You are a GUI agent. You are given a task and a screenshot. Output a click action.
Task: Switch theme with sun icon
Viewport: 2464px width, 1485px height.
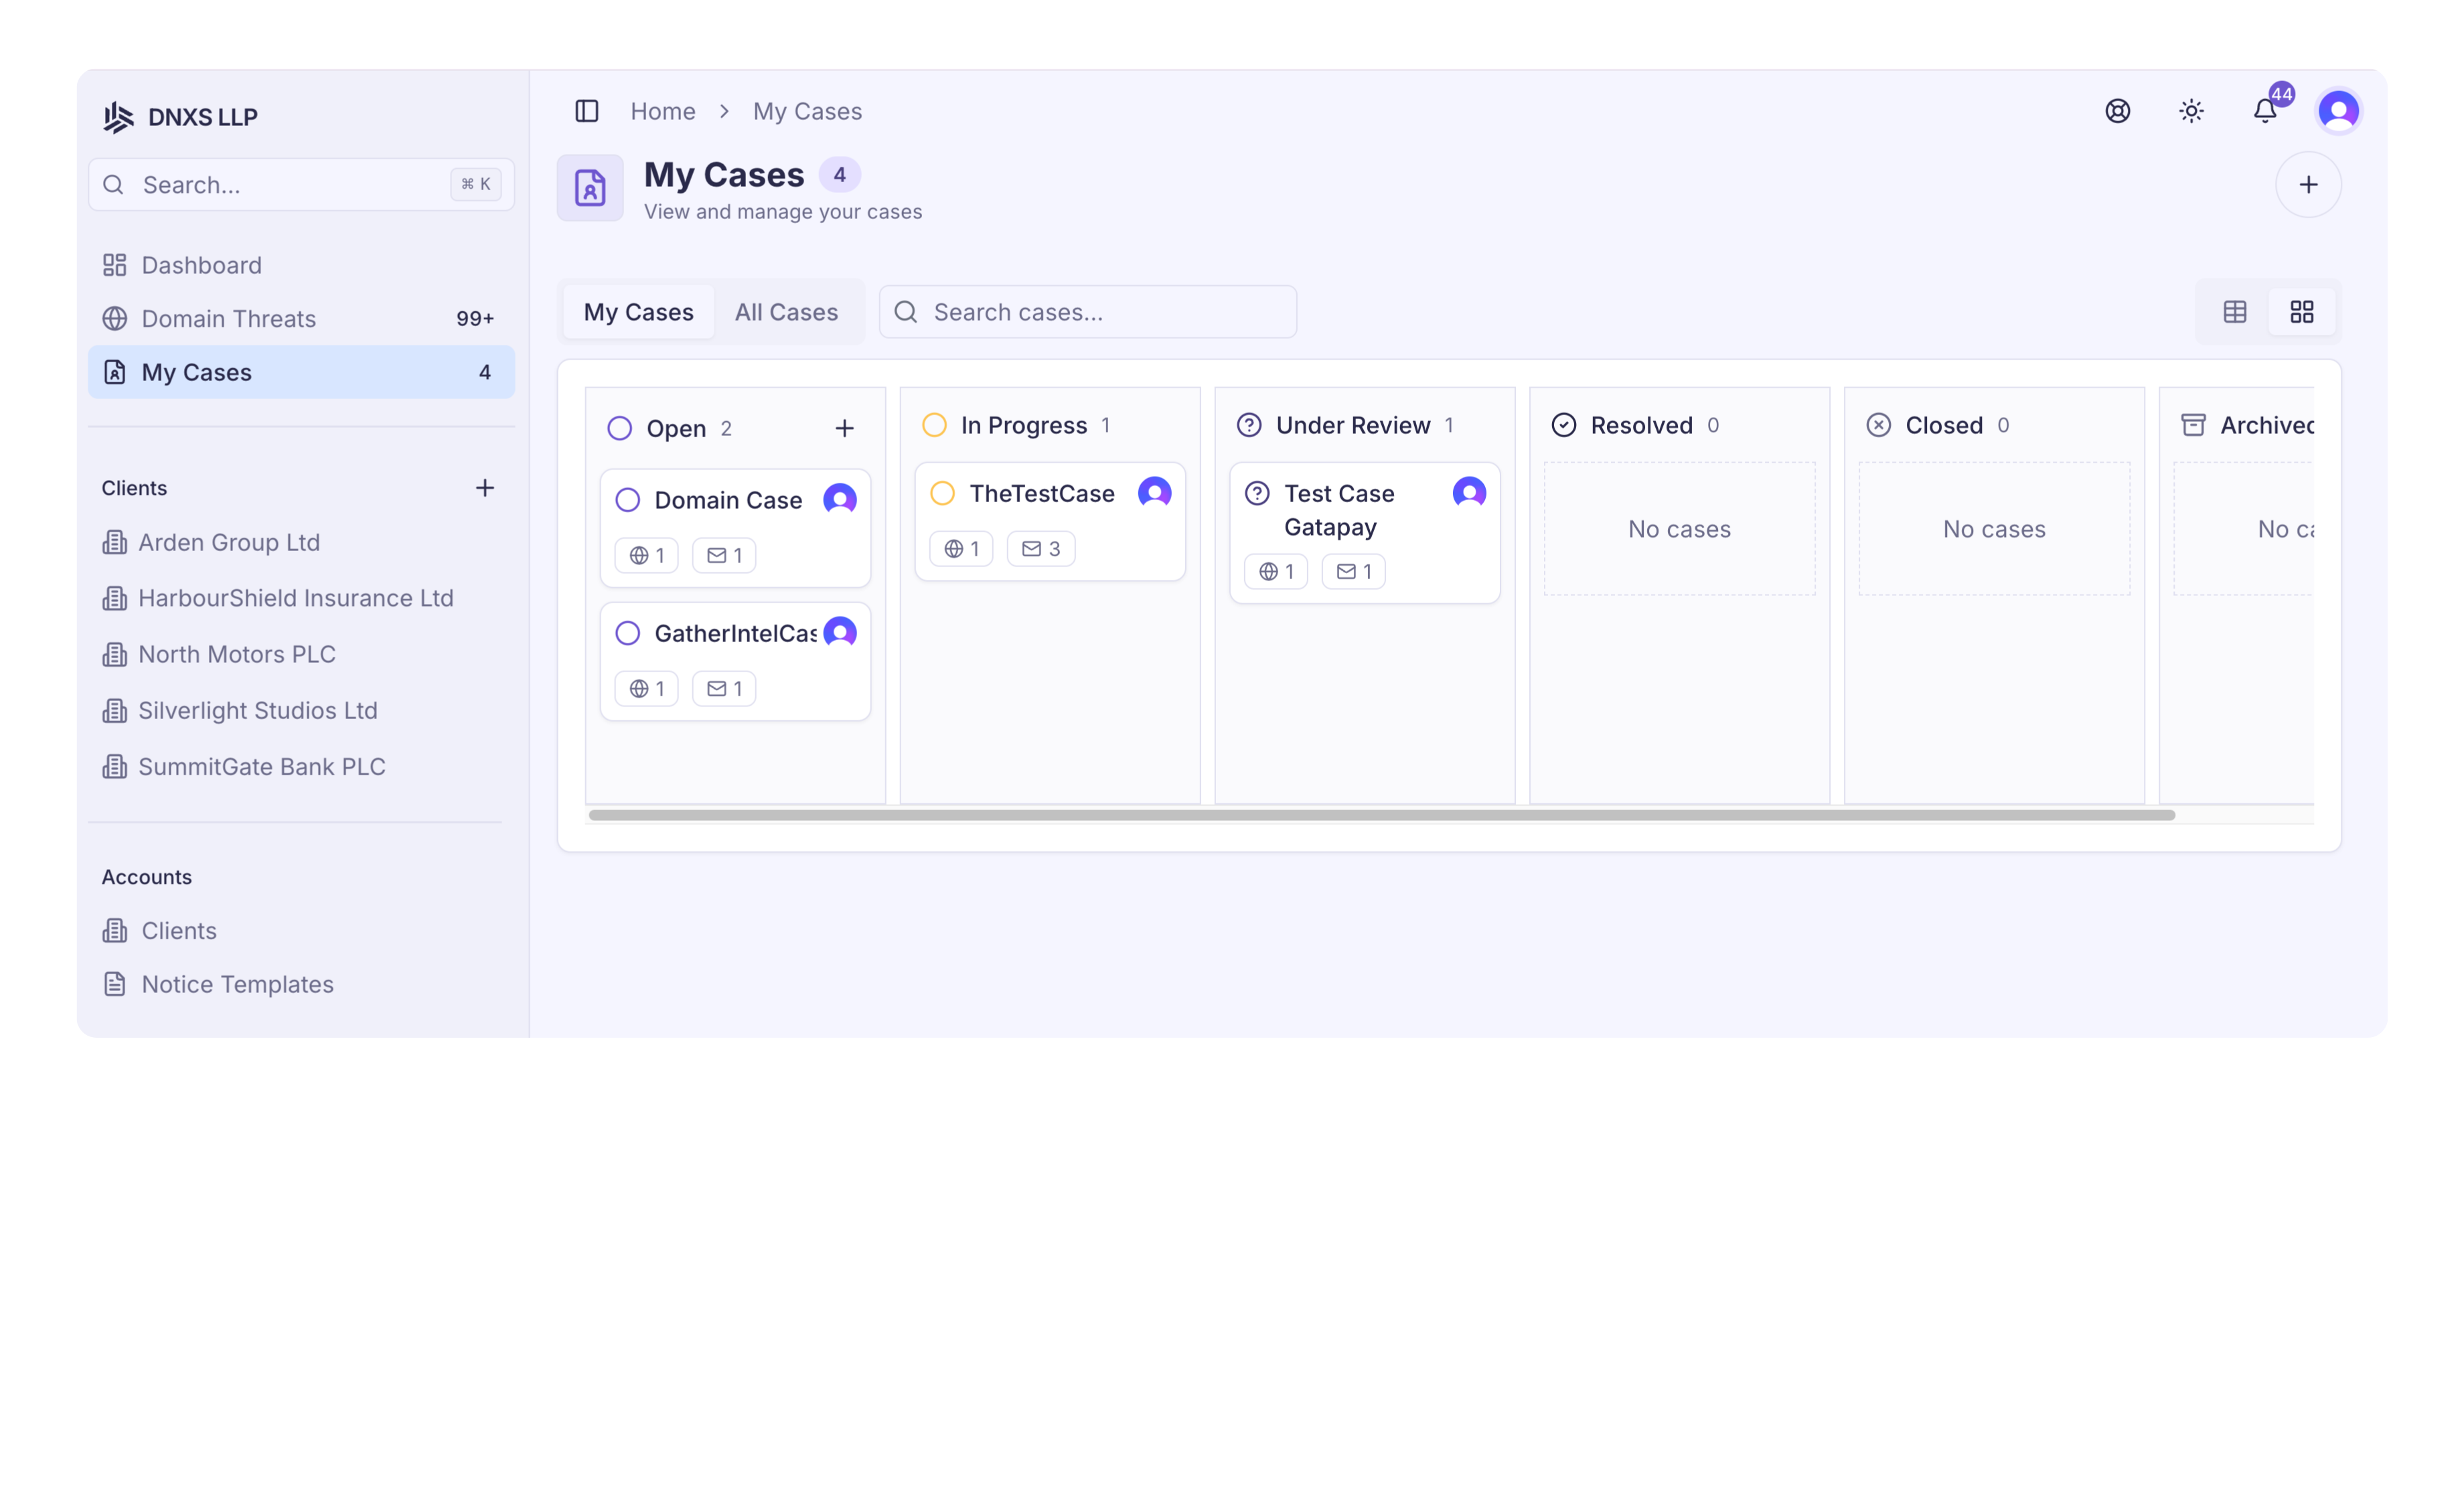(2191, 111)
